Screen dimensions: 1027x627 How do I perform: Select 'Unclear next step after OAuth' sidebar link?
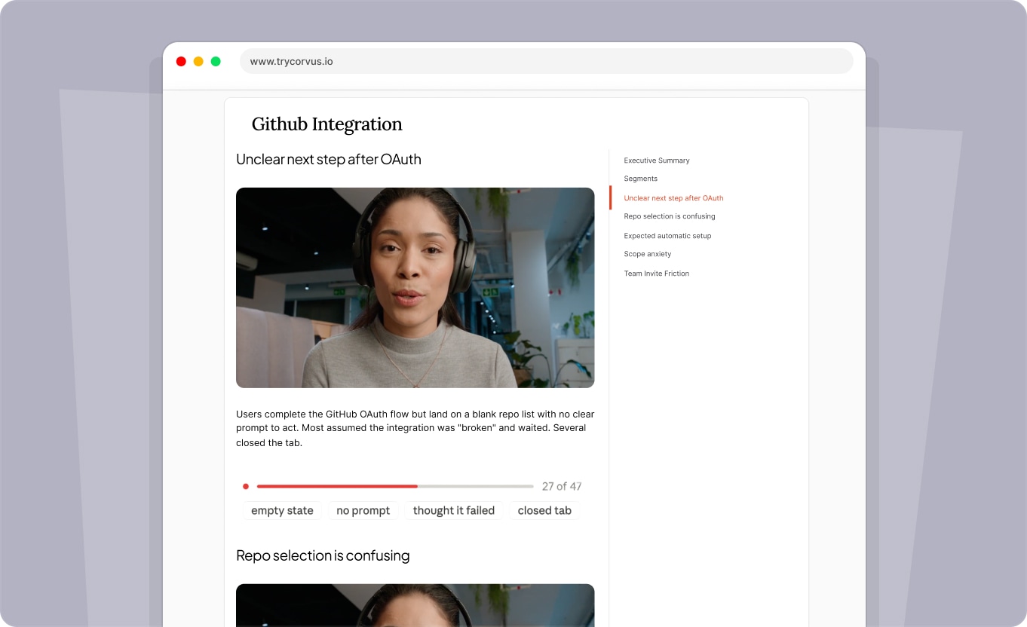tap(673, 198)
